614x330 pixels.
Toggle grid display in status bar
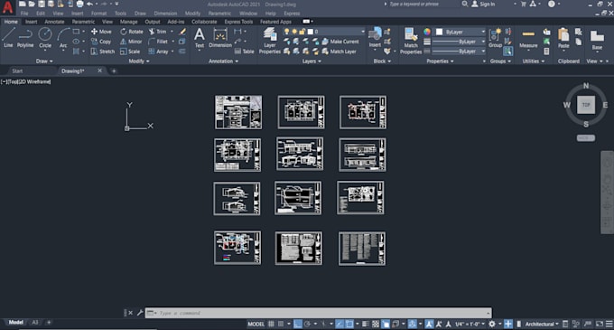point(271,324)
